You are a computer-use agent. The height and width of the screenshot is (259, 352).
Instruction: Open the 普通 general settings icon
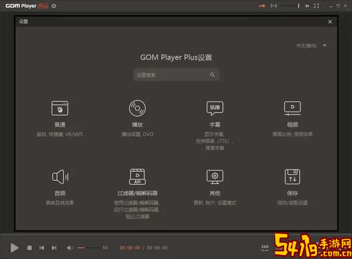60,108
